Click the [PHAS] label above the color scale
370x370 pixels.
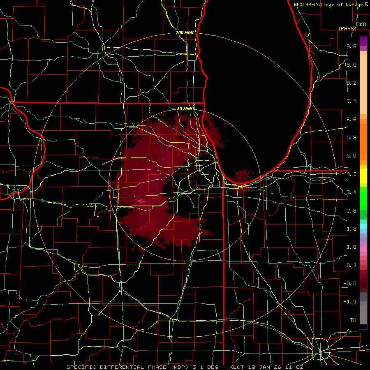point(347,28)
